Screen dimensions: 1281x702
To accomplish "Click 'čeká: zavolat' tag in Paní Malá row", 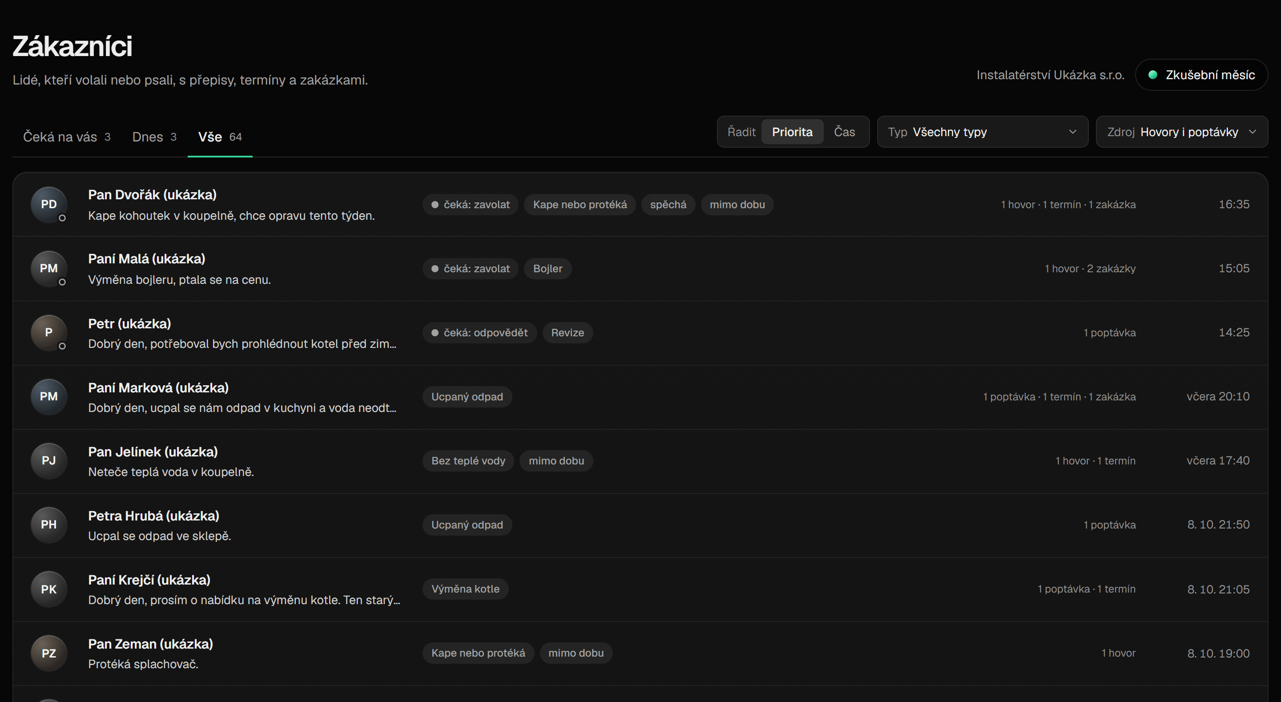I will (x=471, y=269).
